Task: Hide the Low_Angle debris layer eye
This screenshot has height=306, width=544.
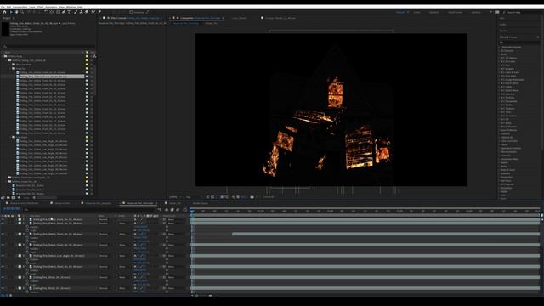Action: click(3, 256)
